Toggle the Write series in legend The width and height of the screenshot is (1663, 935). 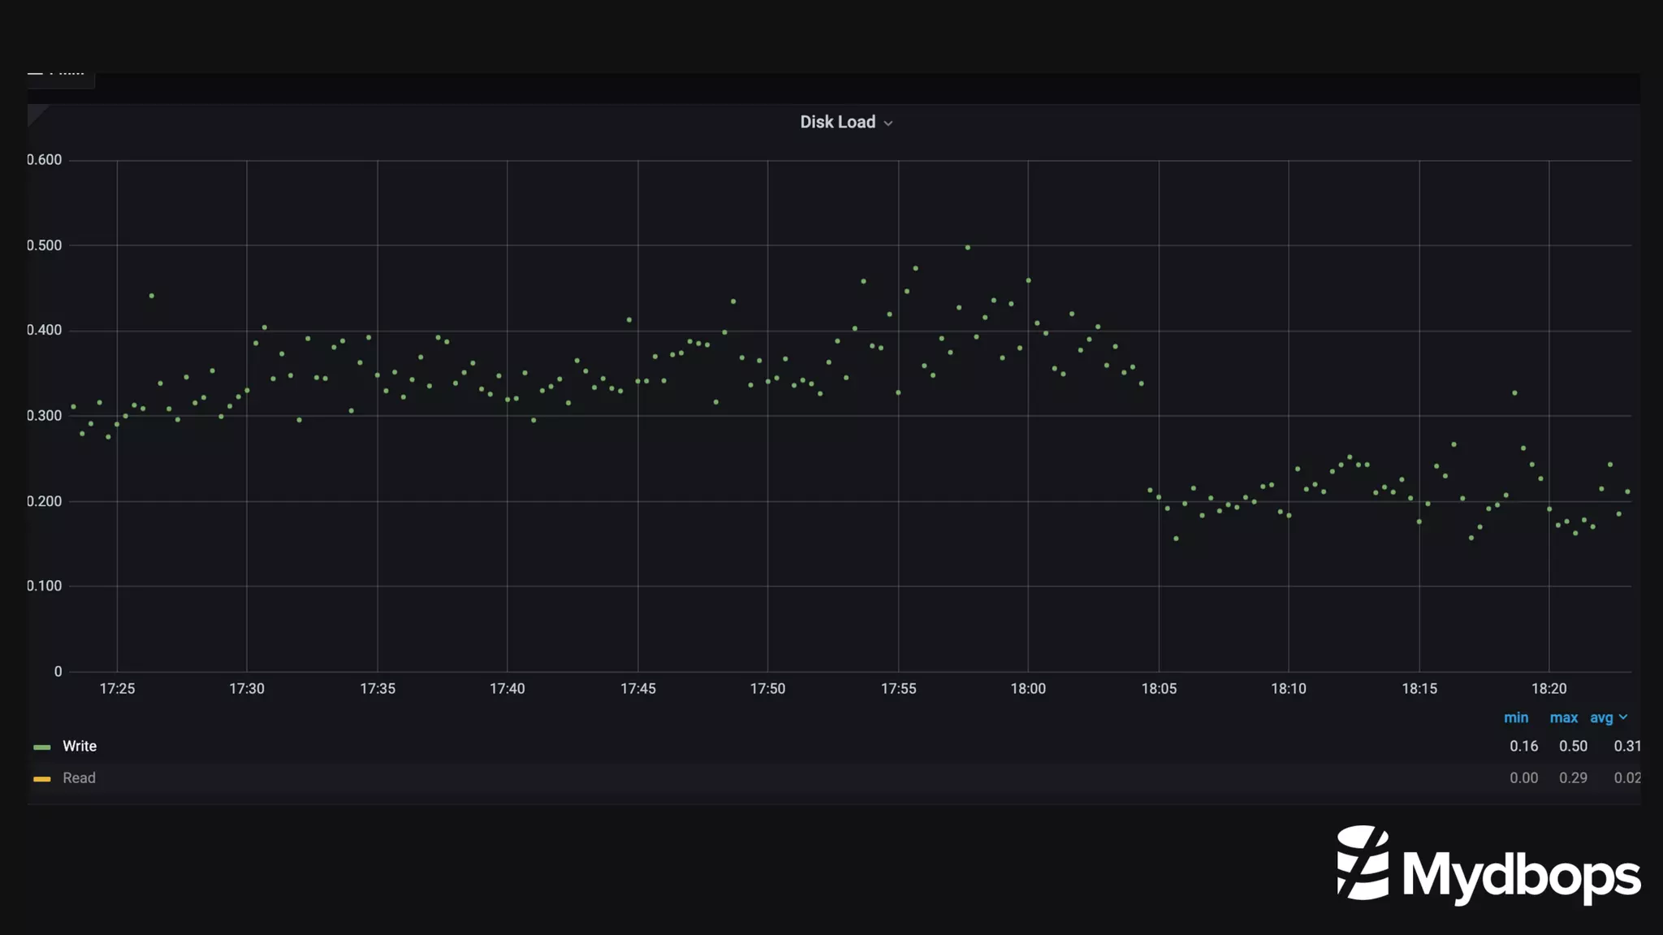pos(80,746)
